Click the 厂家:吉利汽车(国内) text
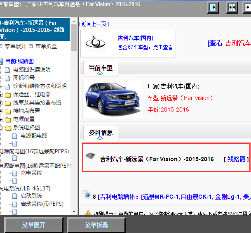This screenshot has height=233, width=251. coord(174,86)
